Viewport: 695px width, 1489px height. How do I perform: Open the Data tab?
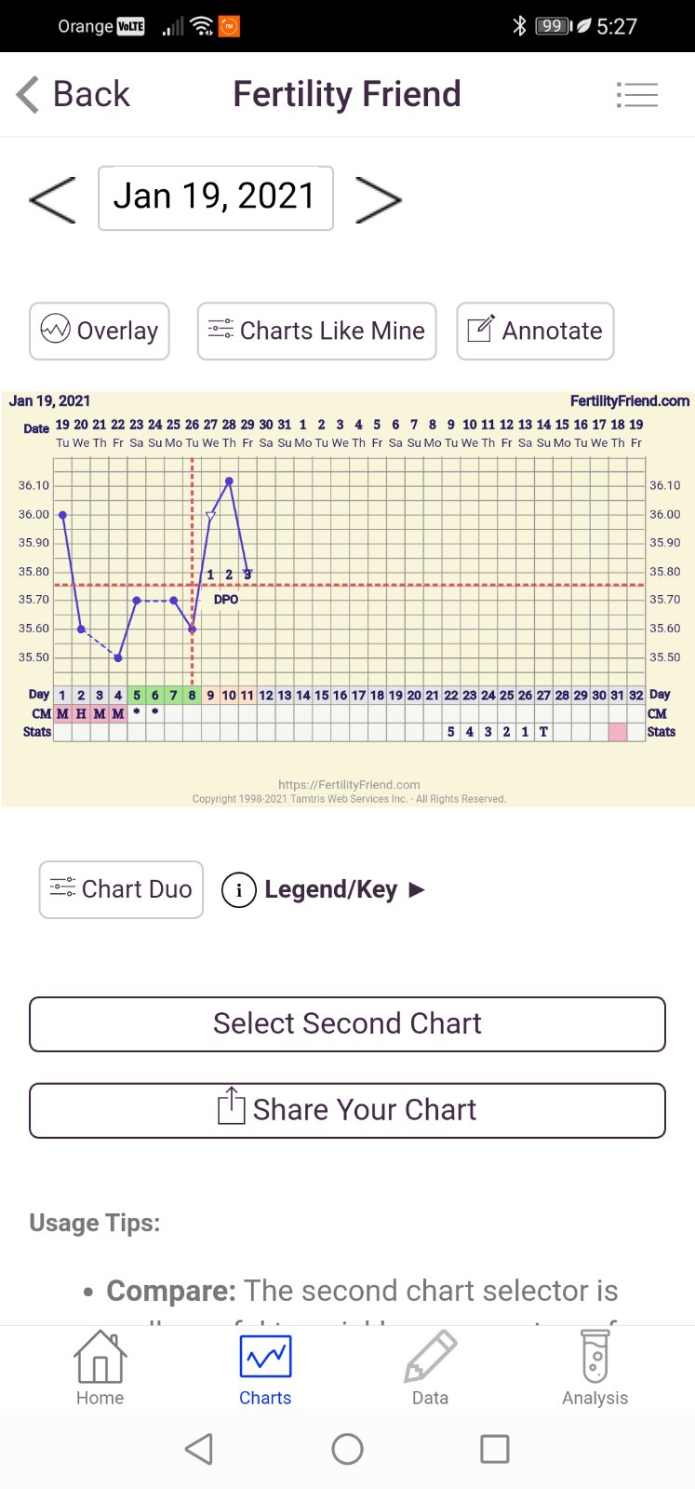[x=430, y=1367]
